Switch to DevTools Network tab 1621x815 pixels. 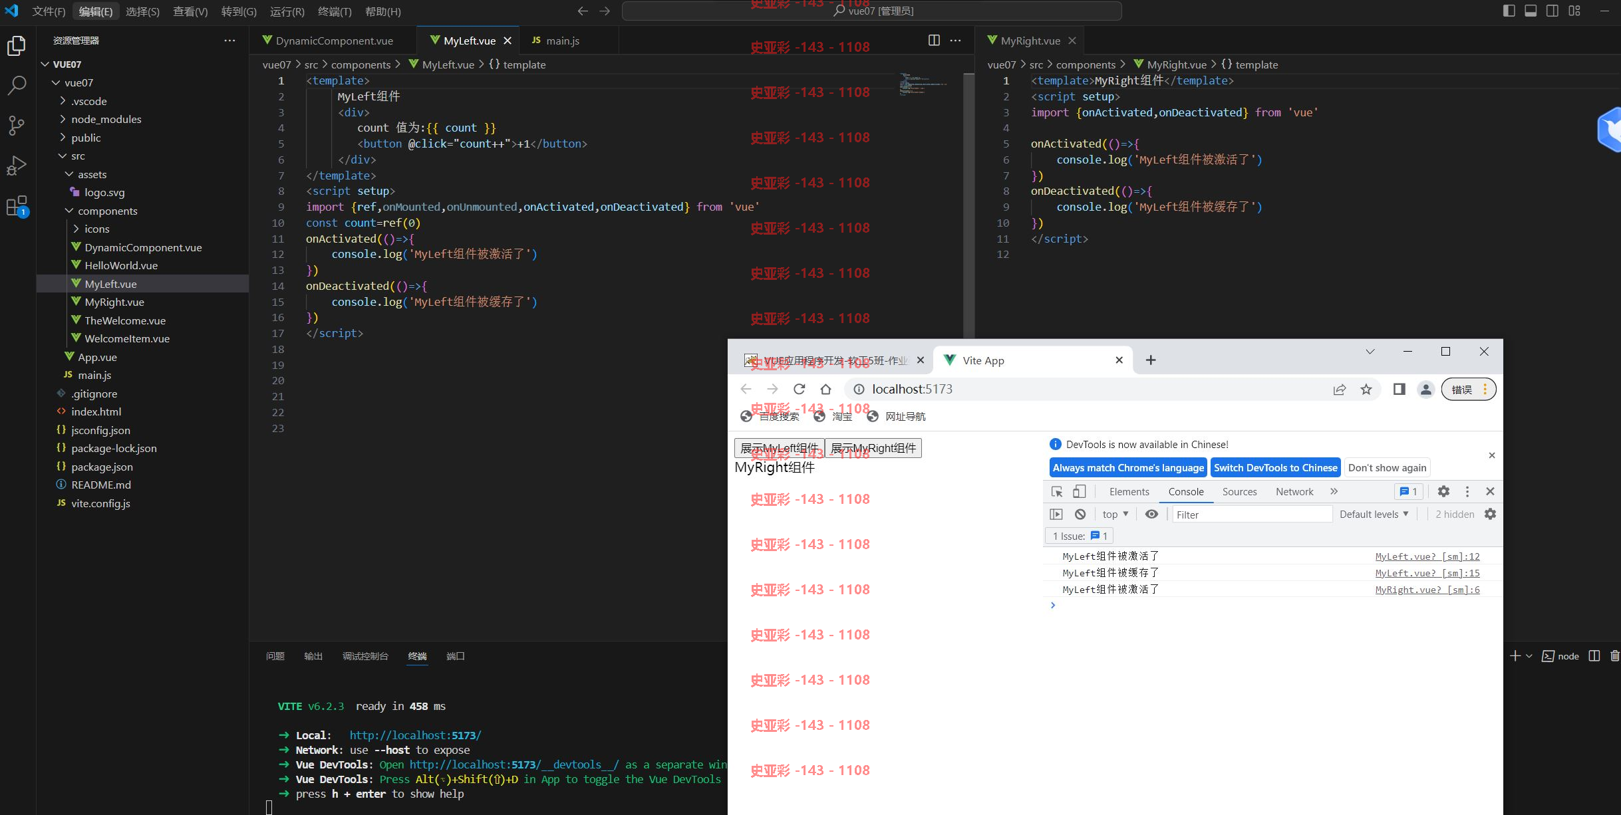(1294, 491)
